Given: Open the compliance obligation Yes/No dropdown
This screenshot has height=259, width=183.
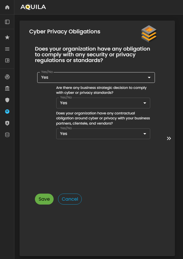Looking at the screenshot, I should coord(96,78).
